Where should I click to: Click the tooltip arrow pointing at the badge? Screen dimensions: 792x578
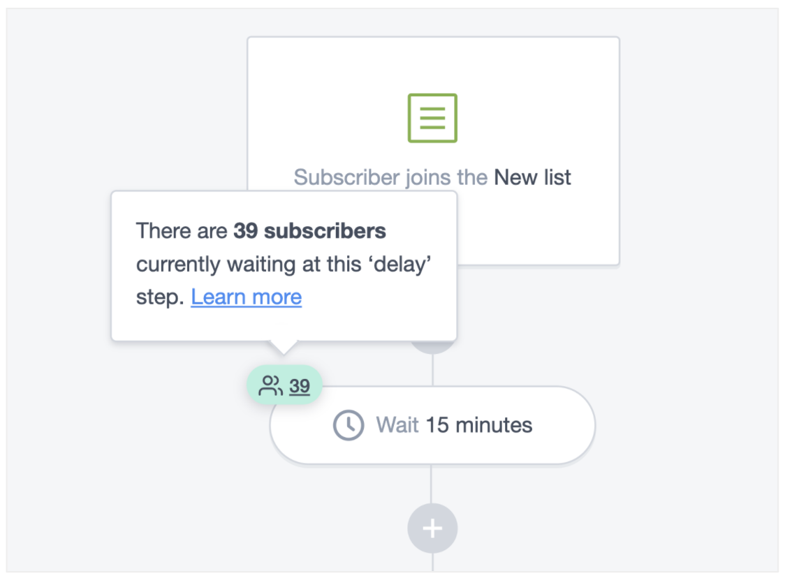(284, 347)
